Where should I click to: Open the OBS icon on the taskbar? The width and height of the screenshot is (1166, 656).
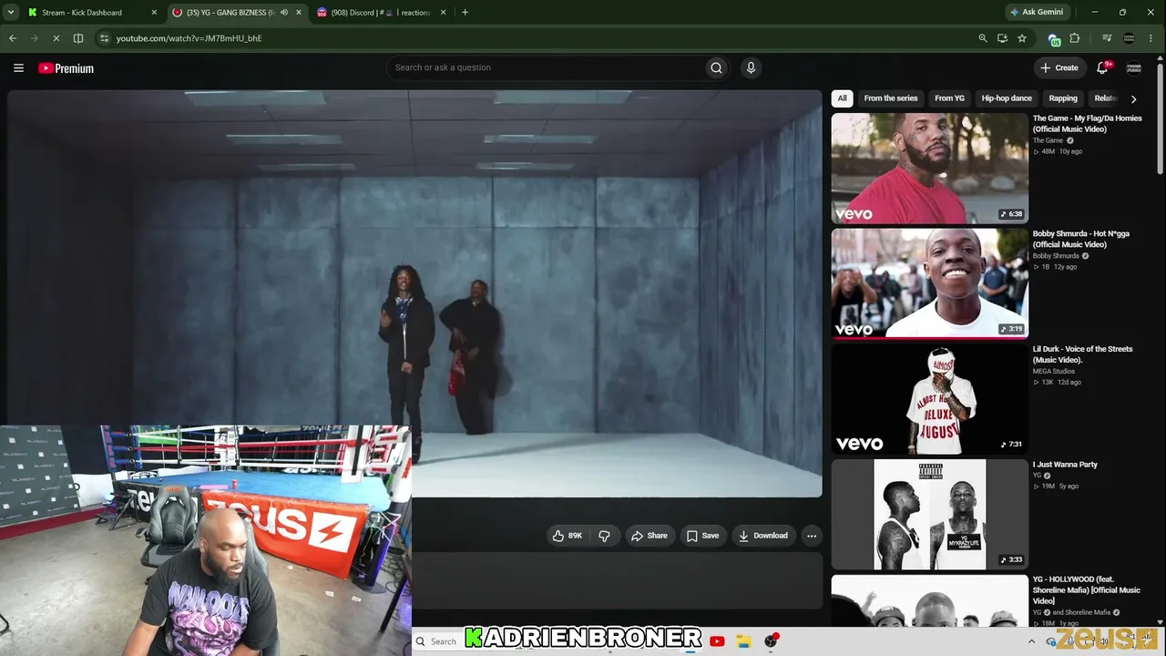click(x=771, y=641)
